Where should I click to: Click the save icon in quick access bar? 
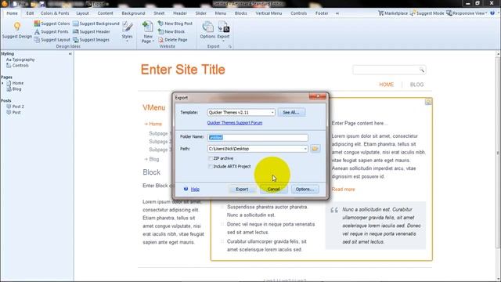coord(42,4)
